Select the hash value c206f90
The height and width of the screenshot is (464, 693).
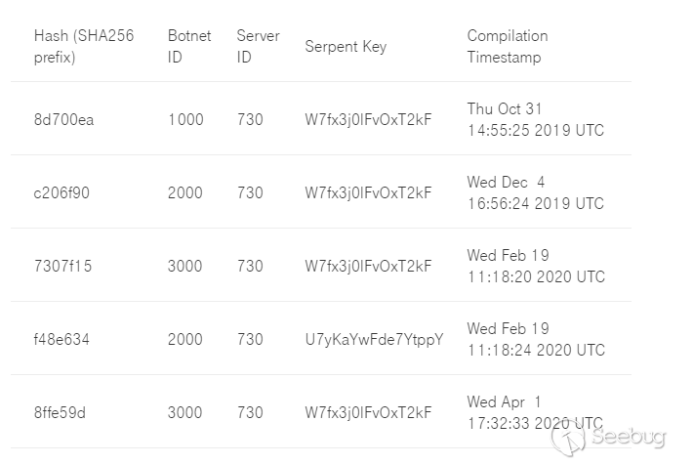pos(61,192)
